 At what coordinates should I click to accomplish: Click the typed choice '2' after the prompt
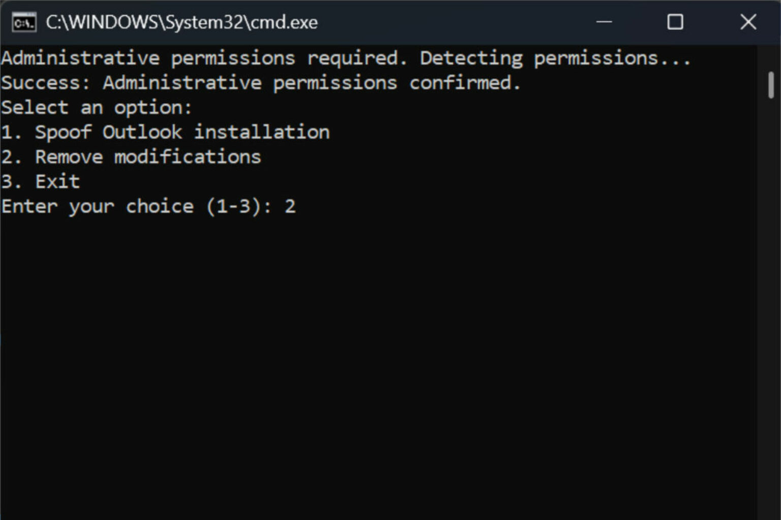(290, 206)
